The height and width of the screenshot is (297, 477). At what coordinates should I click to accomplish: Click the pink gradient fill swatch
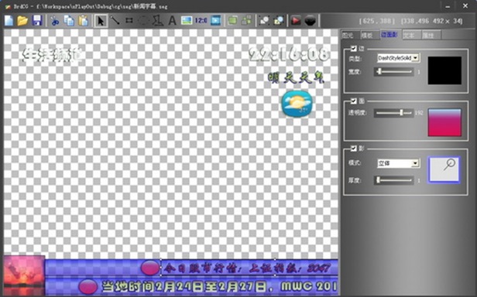(x=444, y=122)
